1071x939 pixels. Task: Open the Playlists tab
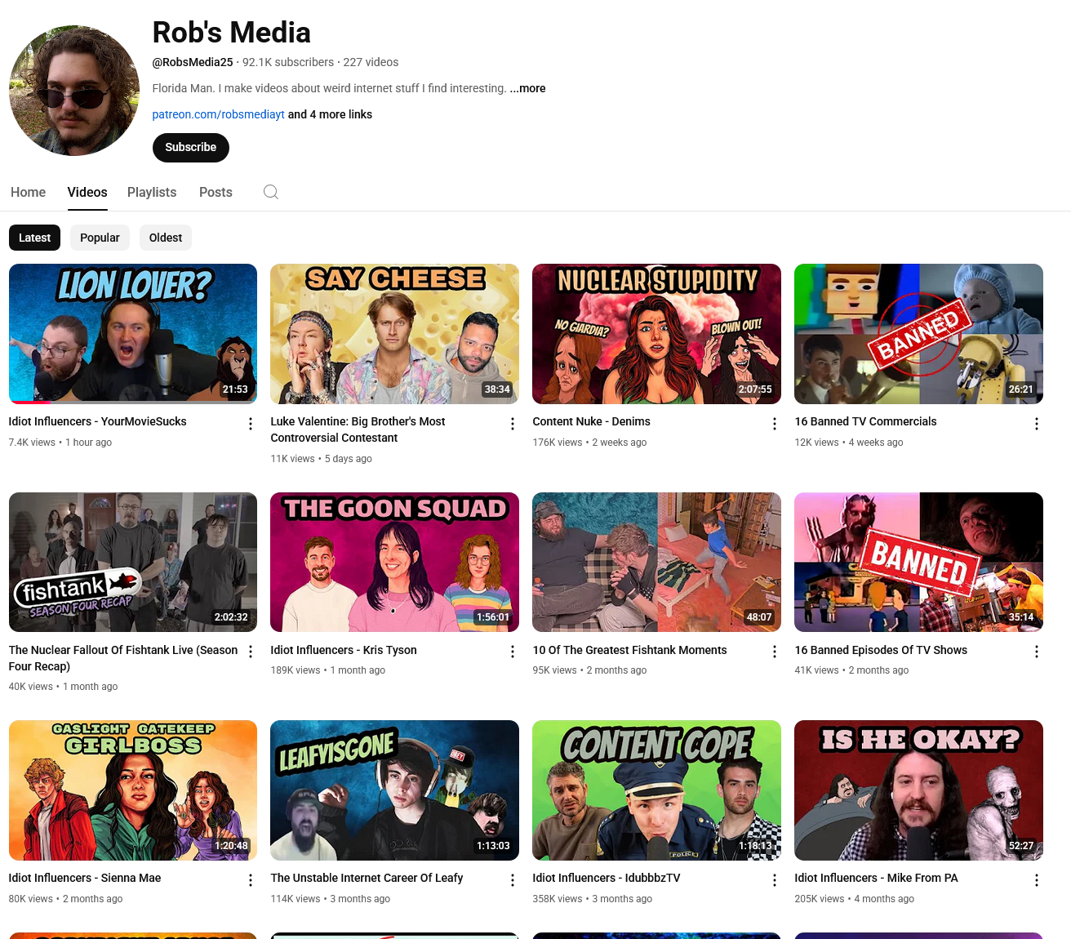tap(152, 192)
